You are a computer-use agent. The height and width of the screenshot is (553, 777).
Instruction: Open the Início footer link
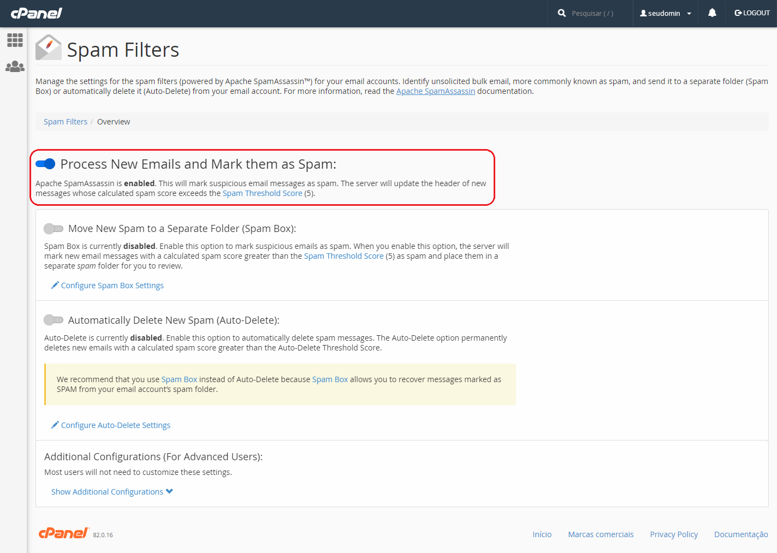[x=542, y=534]
